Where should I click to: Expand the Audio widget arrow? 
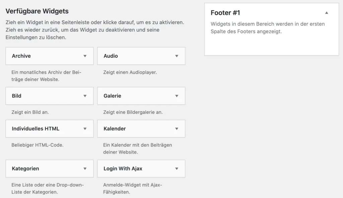tap(177, 56)
